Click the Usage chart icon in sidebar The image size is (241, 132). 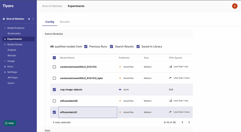coord(5,61)
